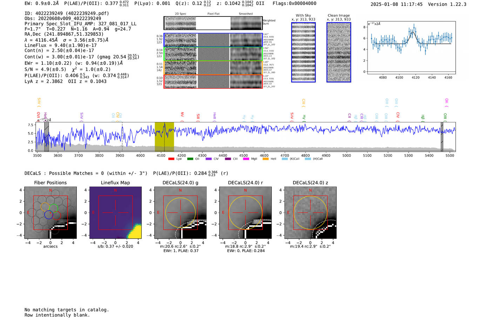The width and height of the screenshot is (491, 334).
Task: Click the green OII legend swatch
Action: [x=190, y=159]
